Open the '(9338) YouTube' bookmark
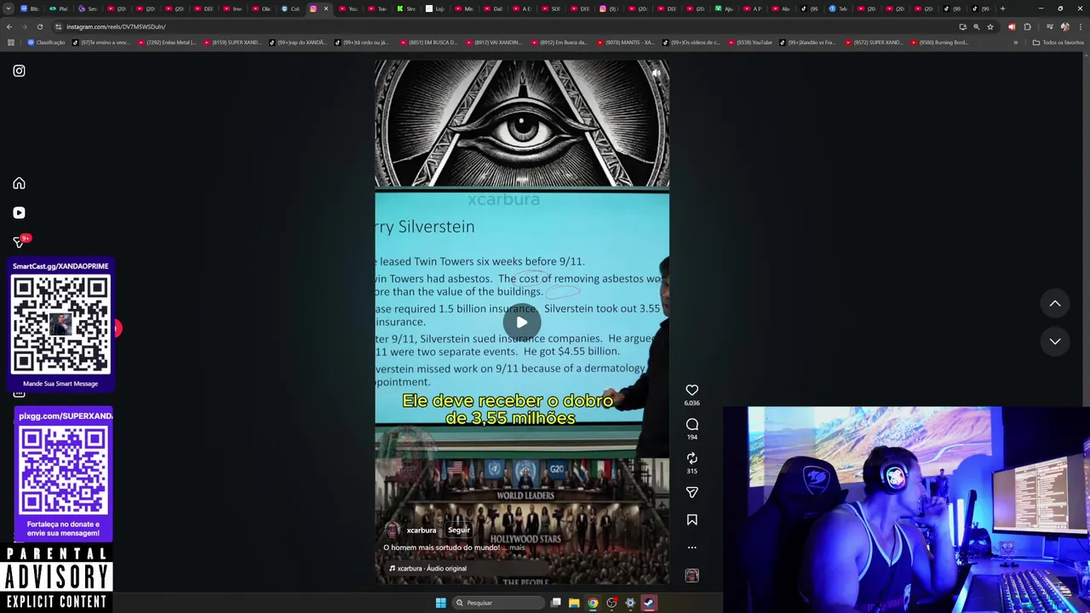 [749, 43]
